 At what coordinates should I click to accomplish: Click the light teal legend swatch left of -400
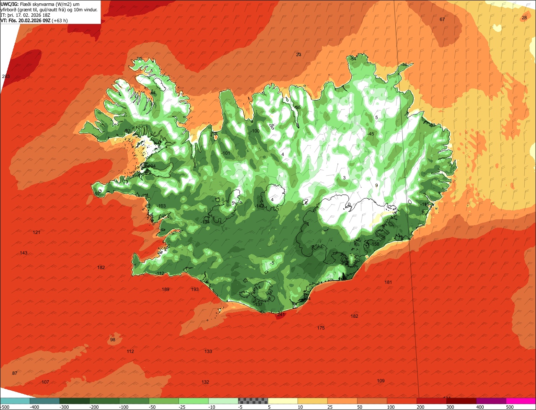(15, 401)
